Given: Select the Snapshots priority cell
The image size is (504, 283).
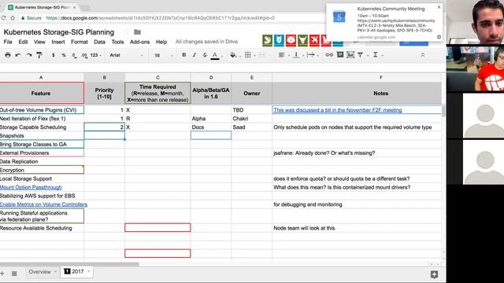Looking at the screenshot, I should [105, 136].
